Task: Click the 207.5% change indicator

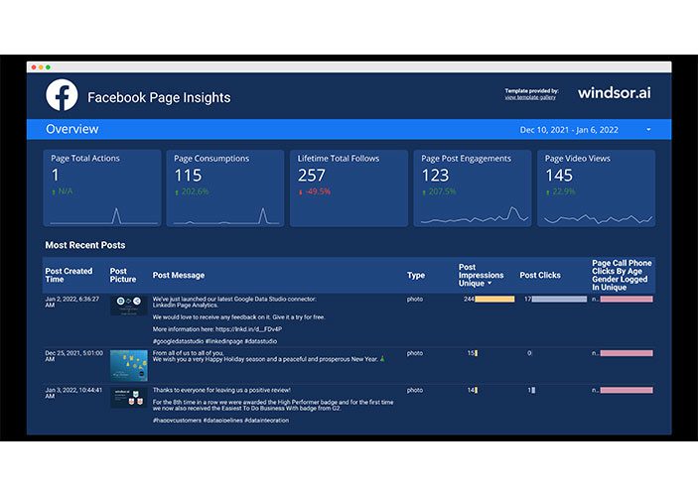Action: click(439, 191)
